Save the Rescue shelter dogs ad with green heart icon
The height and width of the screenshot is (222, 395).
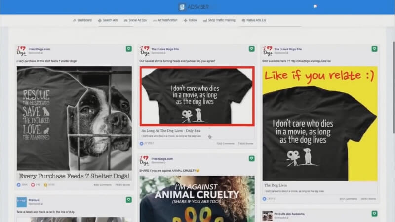click(x=129, y=49)
